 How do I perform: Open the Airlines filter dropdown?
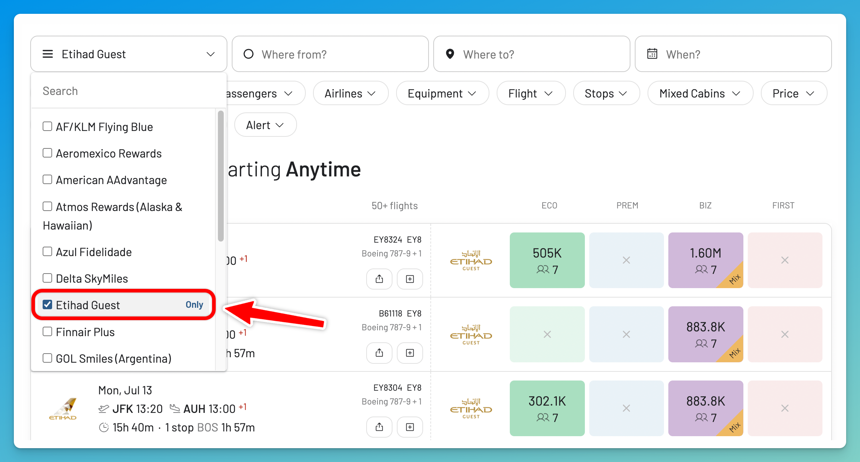point(351,93)
